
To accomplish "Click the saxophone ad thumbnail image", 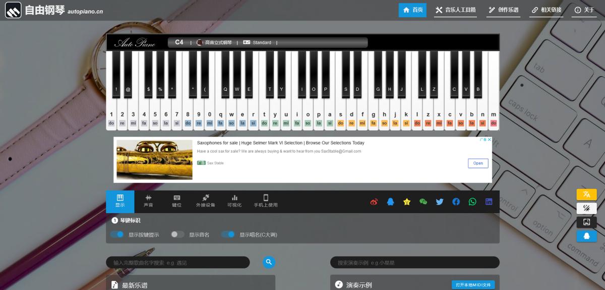I will point(154,160).
